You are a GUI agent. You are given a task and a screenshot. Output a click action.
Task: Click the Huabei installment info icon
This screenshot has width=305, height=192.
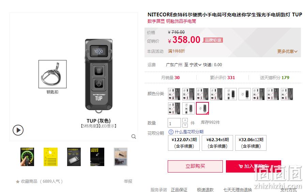pos(171,132)
